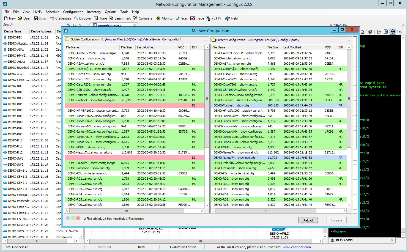Click the Massive Comparison window icon
408x252 pixels.
pos(66,31)
